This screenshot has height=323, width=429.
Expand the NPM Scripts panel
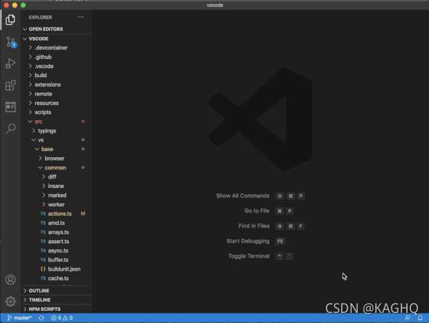56,309
